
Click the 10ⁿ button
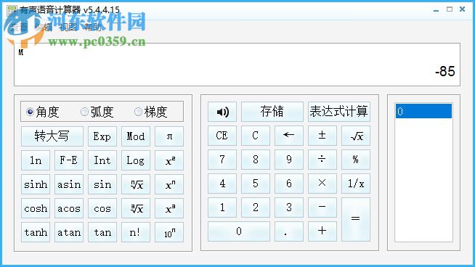pyautogui.click(x=169, y=232)
